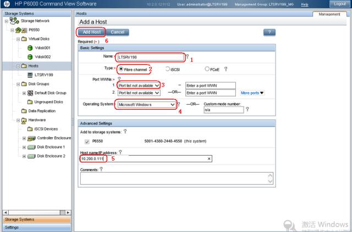Open help icon beside Port WWNs

click(119, 78)
